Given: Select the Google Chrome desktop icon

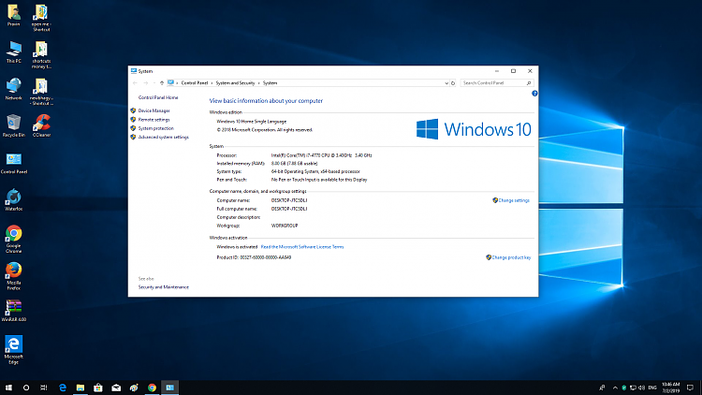Looking at the screenshot, I should pyautogui.click(x=13, y=239).
